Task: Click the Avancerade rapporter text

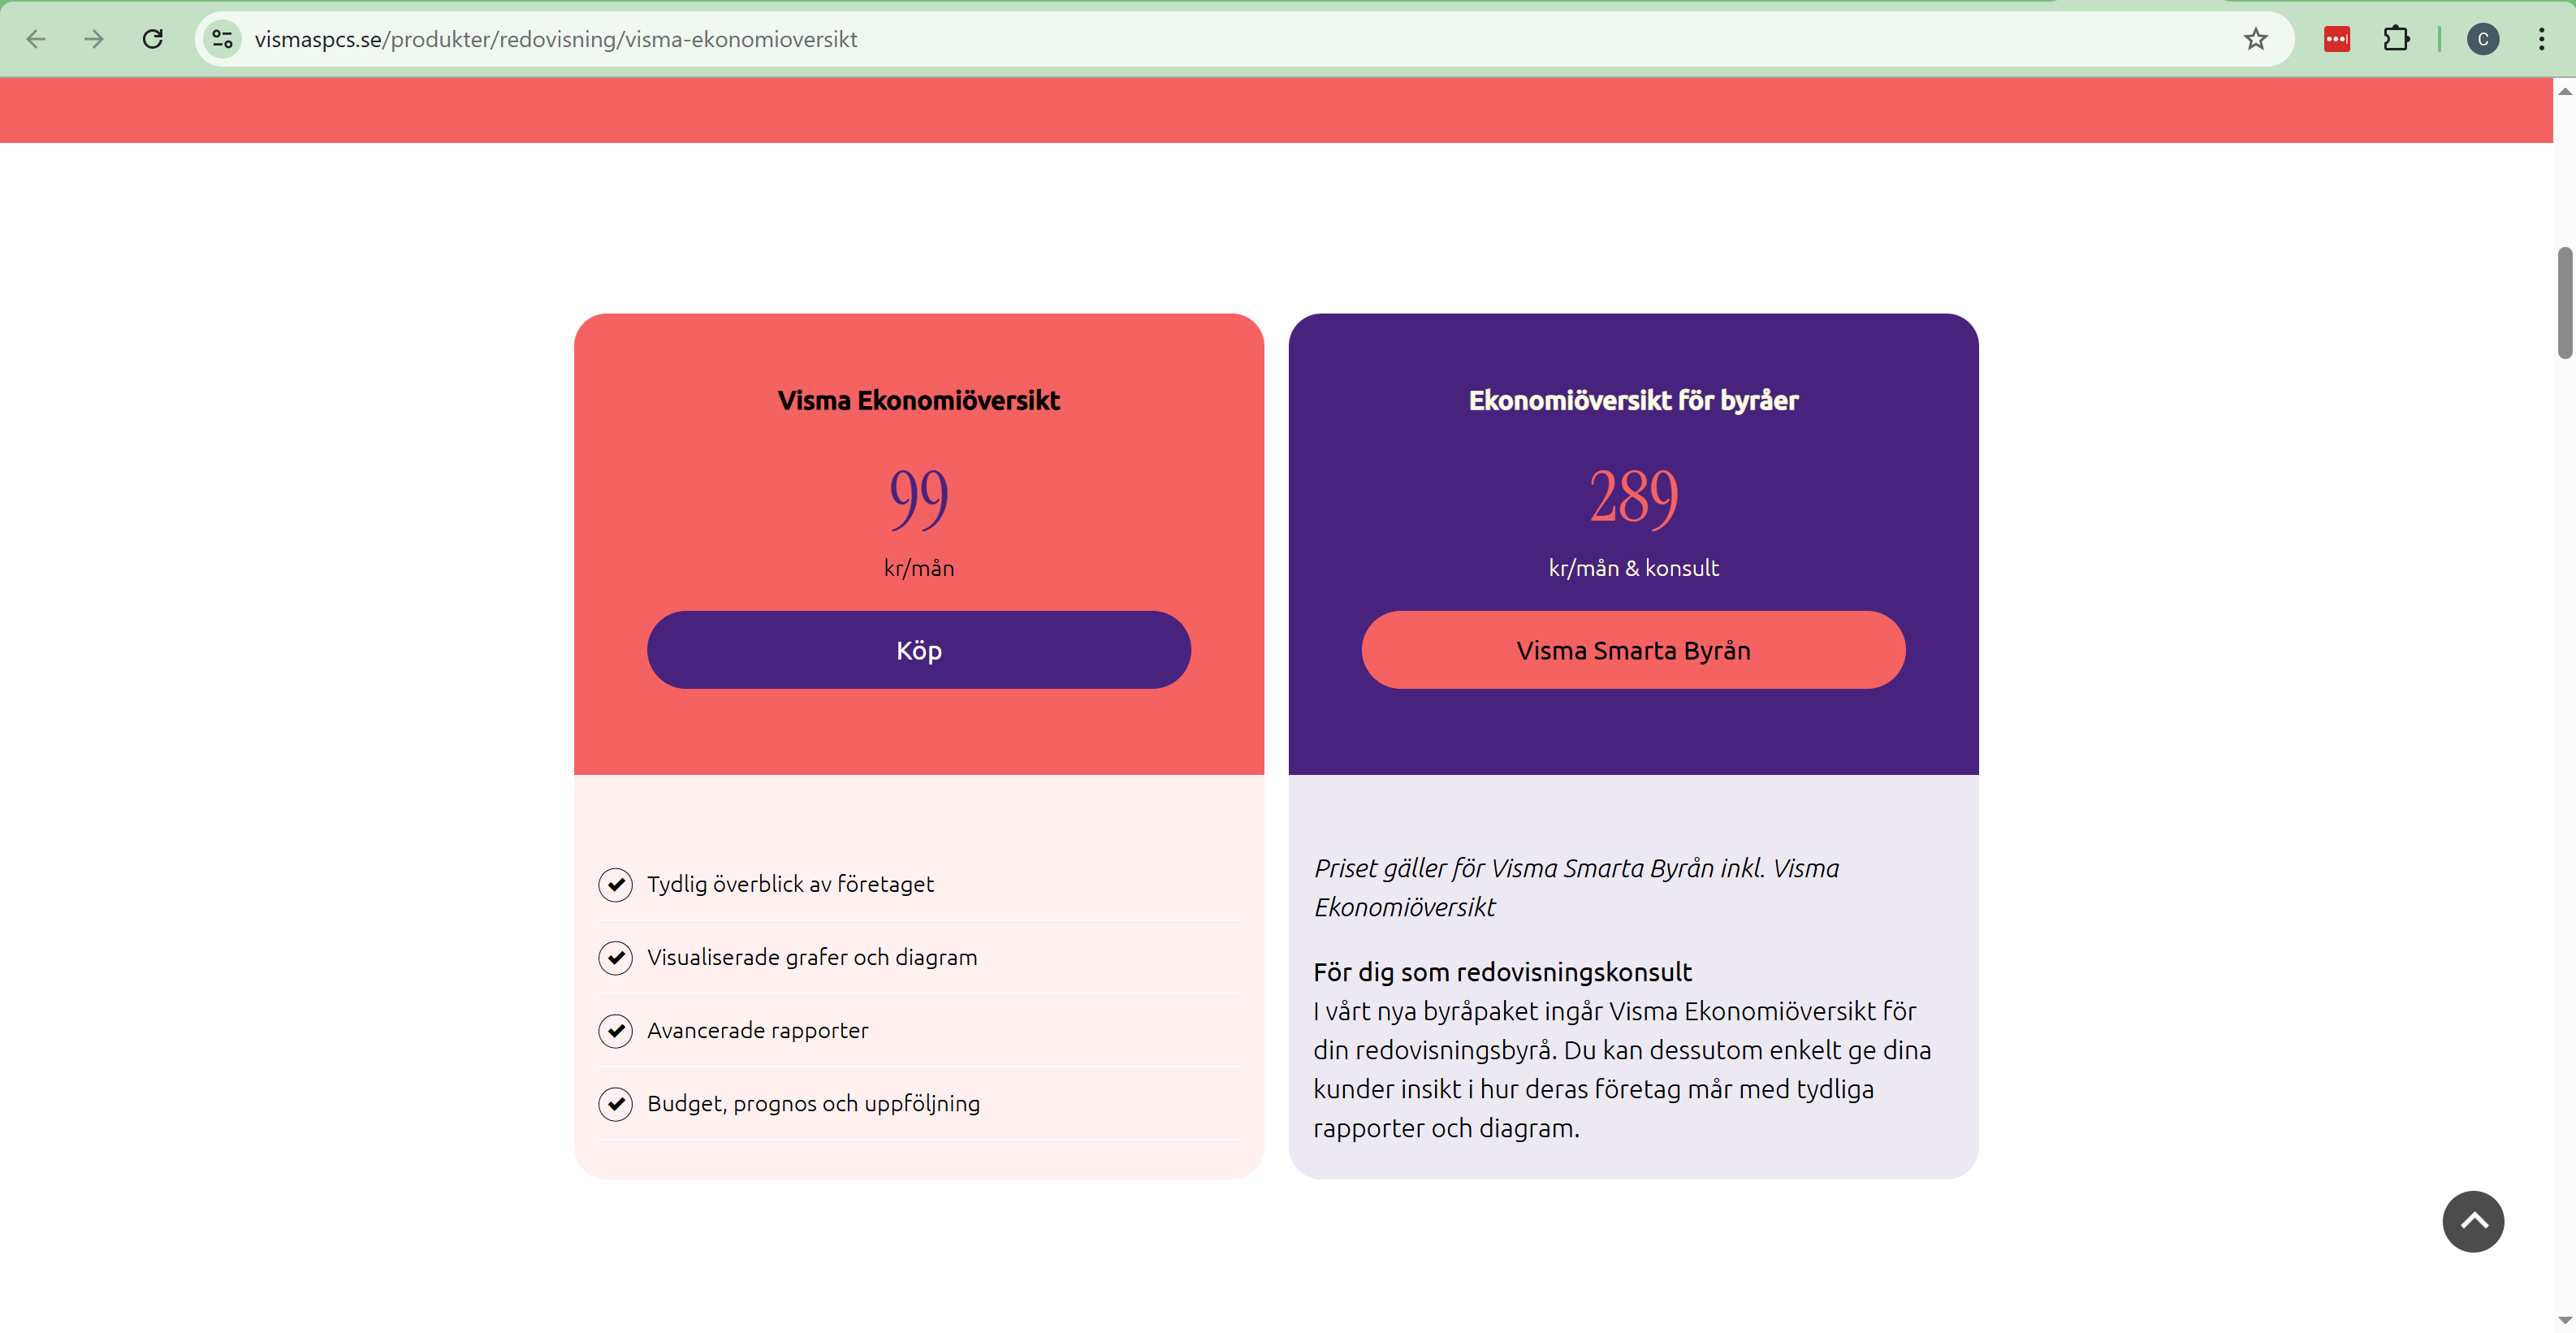Action: pos(757,1030)
